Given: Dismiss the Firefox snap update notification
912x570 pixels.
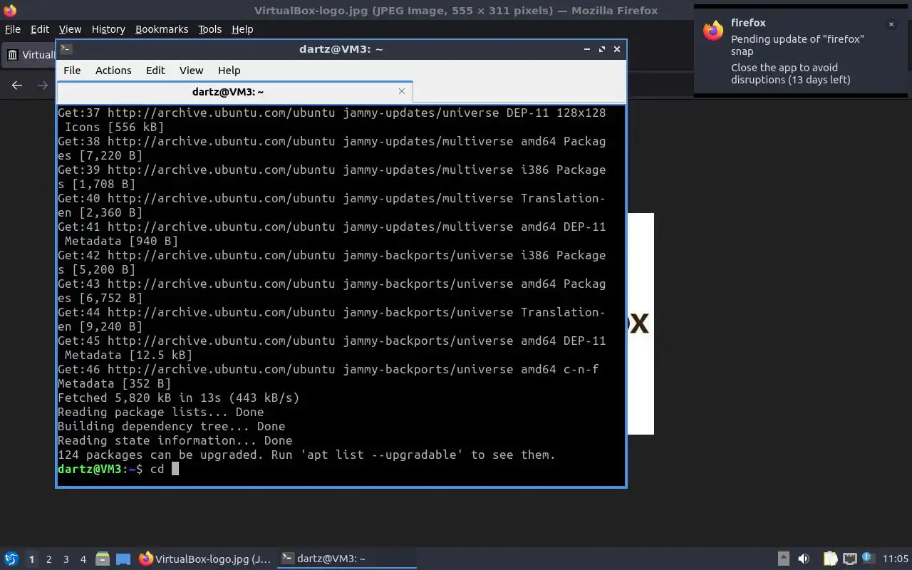Looking at the screenshot, I should [891, 24].
